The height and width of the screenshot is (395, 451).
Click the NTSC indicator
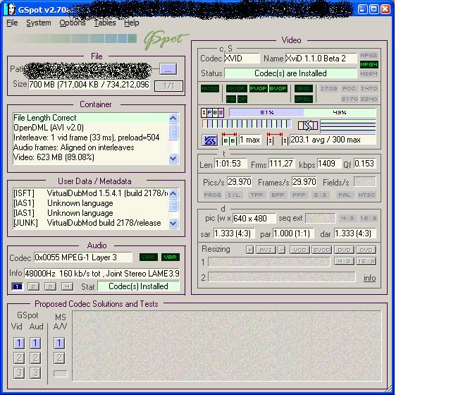point(366,195)
